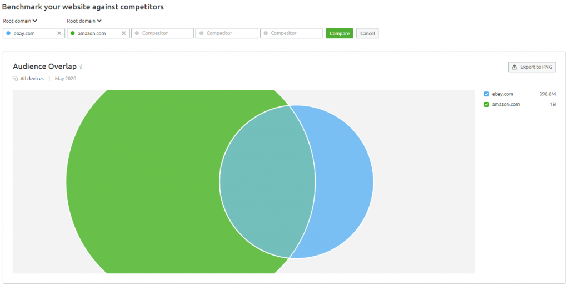Open the second Root domain dropdown
Screen dimensions: 569x286
pyautogui.click(x=84, y=21)
